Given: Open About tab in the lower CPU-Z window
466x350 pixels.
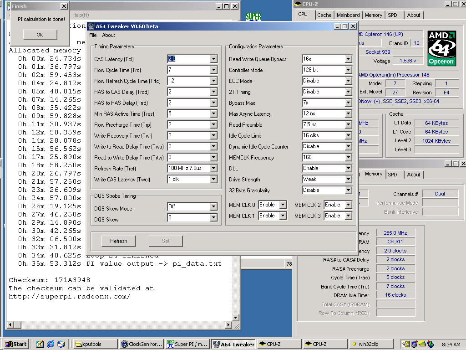Looking at the screenshot, I should coord(414,175).
